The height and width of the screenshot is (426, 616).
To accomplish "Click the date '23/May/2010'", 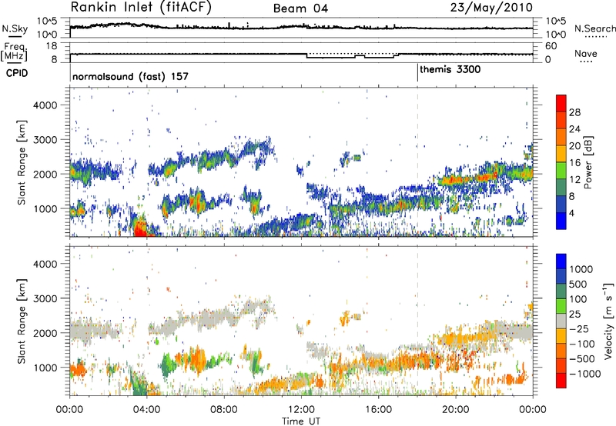I will (491, 7).
